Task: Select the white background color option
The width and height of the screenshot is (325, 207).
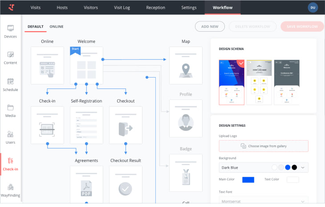Action: point(275,167)
